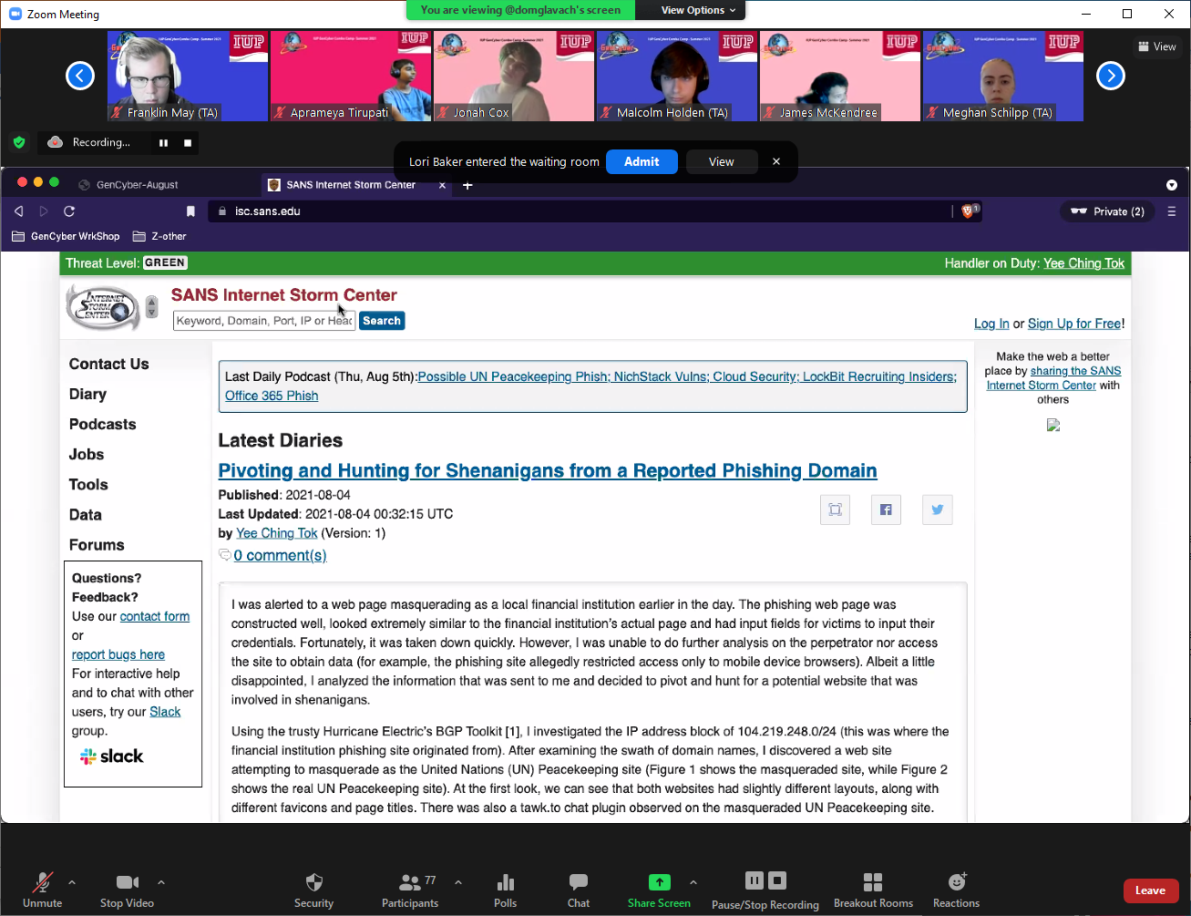This screenshot has height=916, width=1191.
Task: Expand the audio options caret beside Unmute
Action: click(x=72, y=882)
